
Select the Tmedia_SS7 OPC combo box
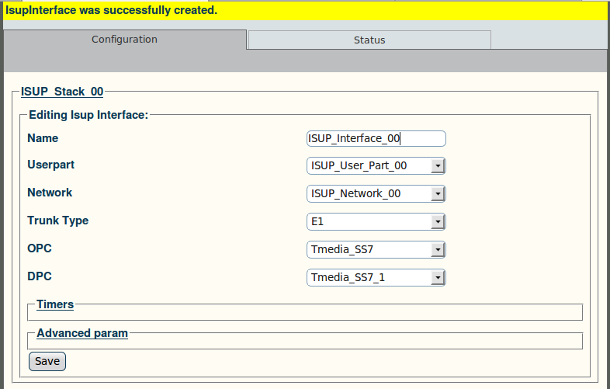(x=376, y=249)
